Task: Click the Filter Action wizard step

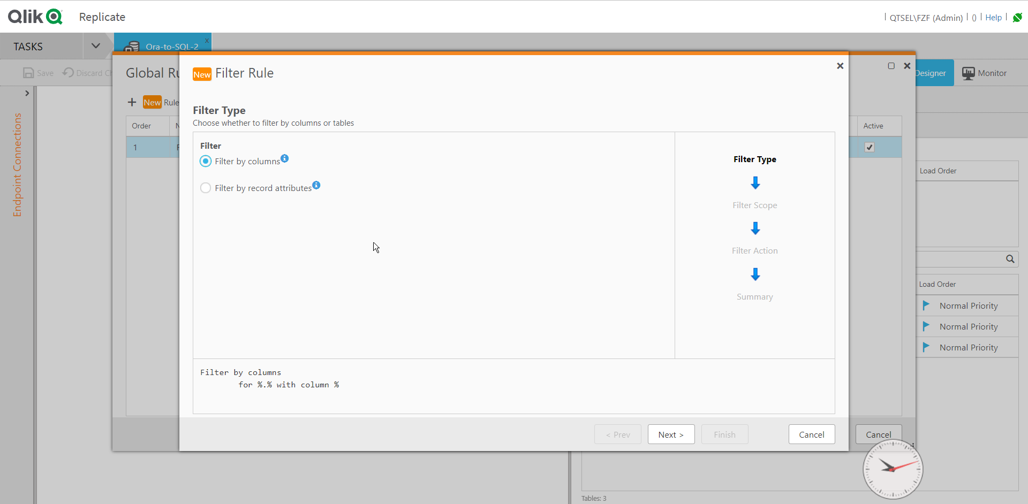Action: [x=755, y=251]
